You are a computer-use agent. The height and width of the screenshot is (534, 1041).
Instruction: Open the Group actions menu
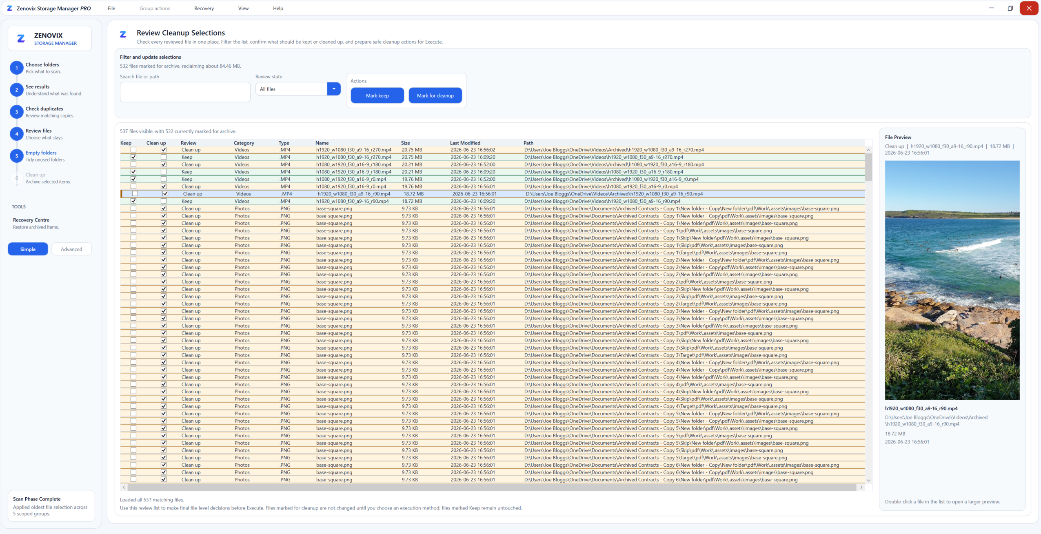coord(155,8)
